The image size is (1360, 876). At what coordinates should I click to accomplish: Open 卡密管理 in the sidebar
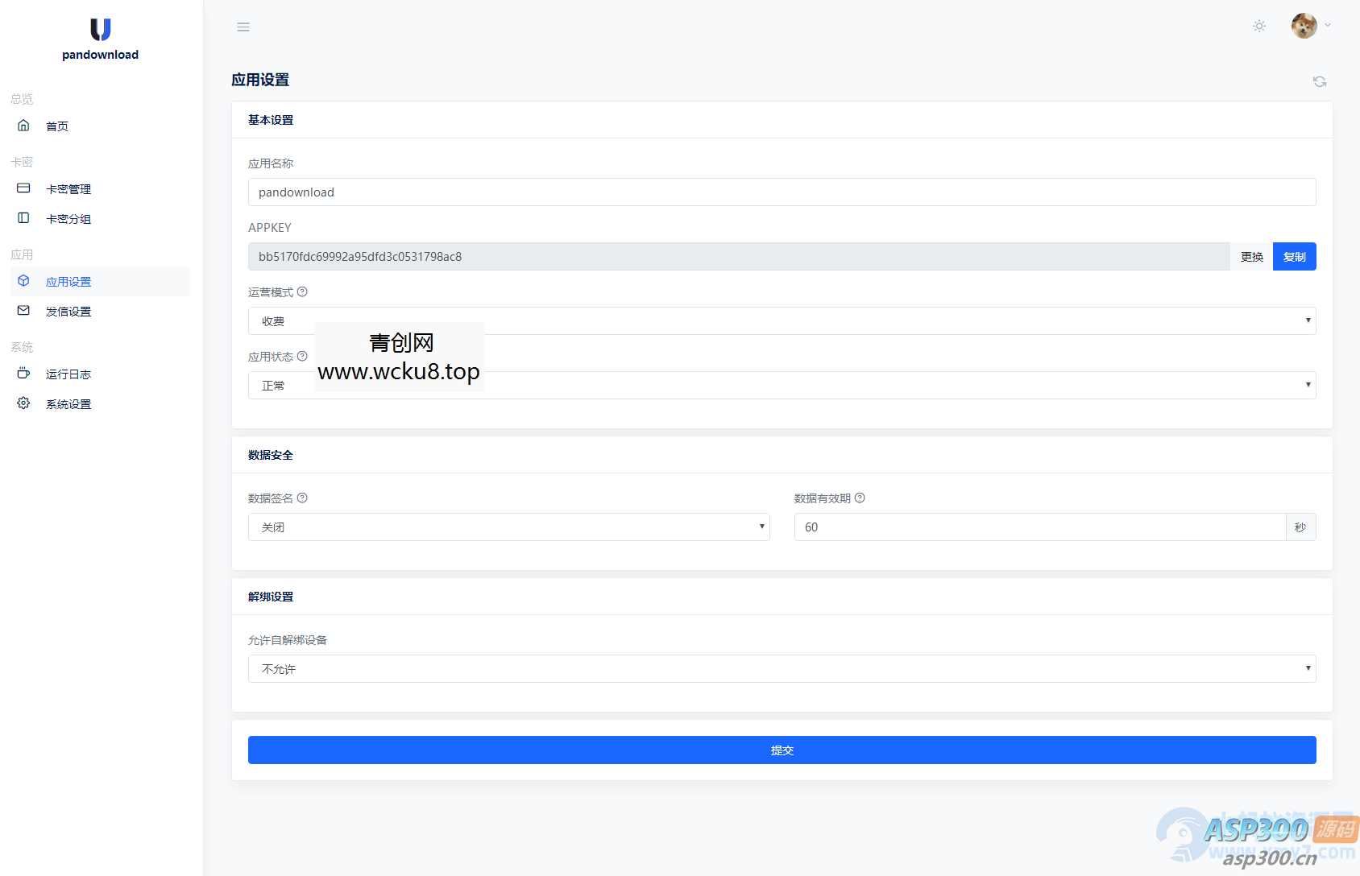68,189
